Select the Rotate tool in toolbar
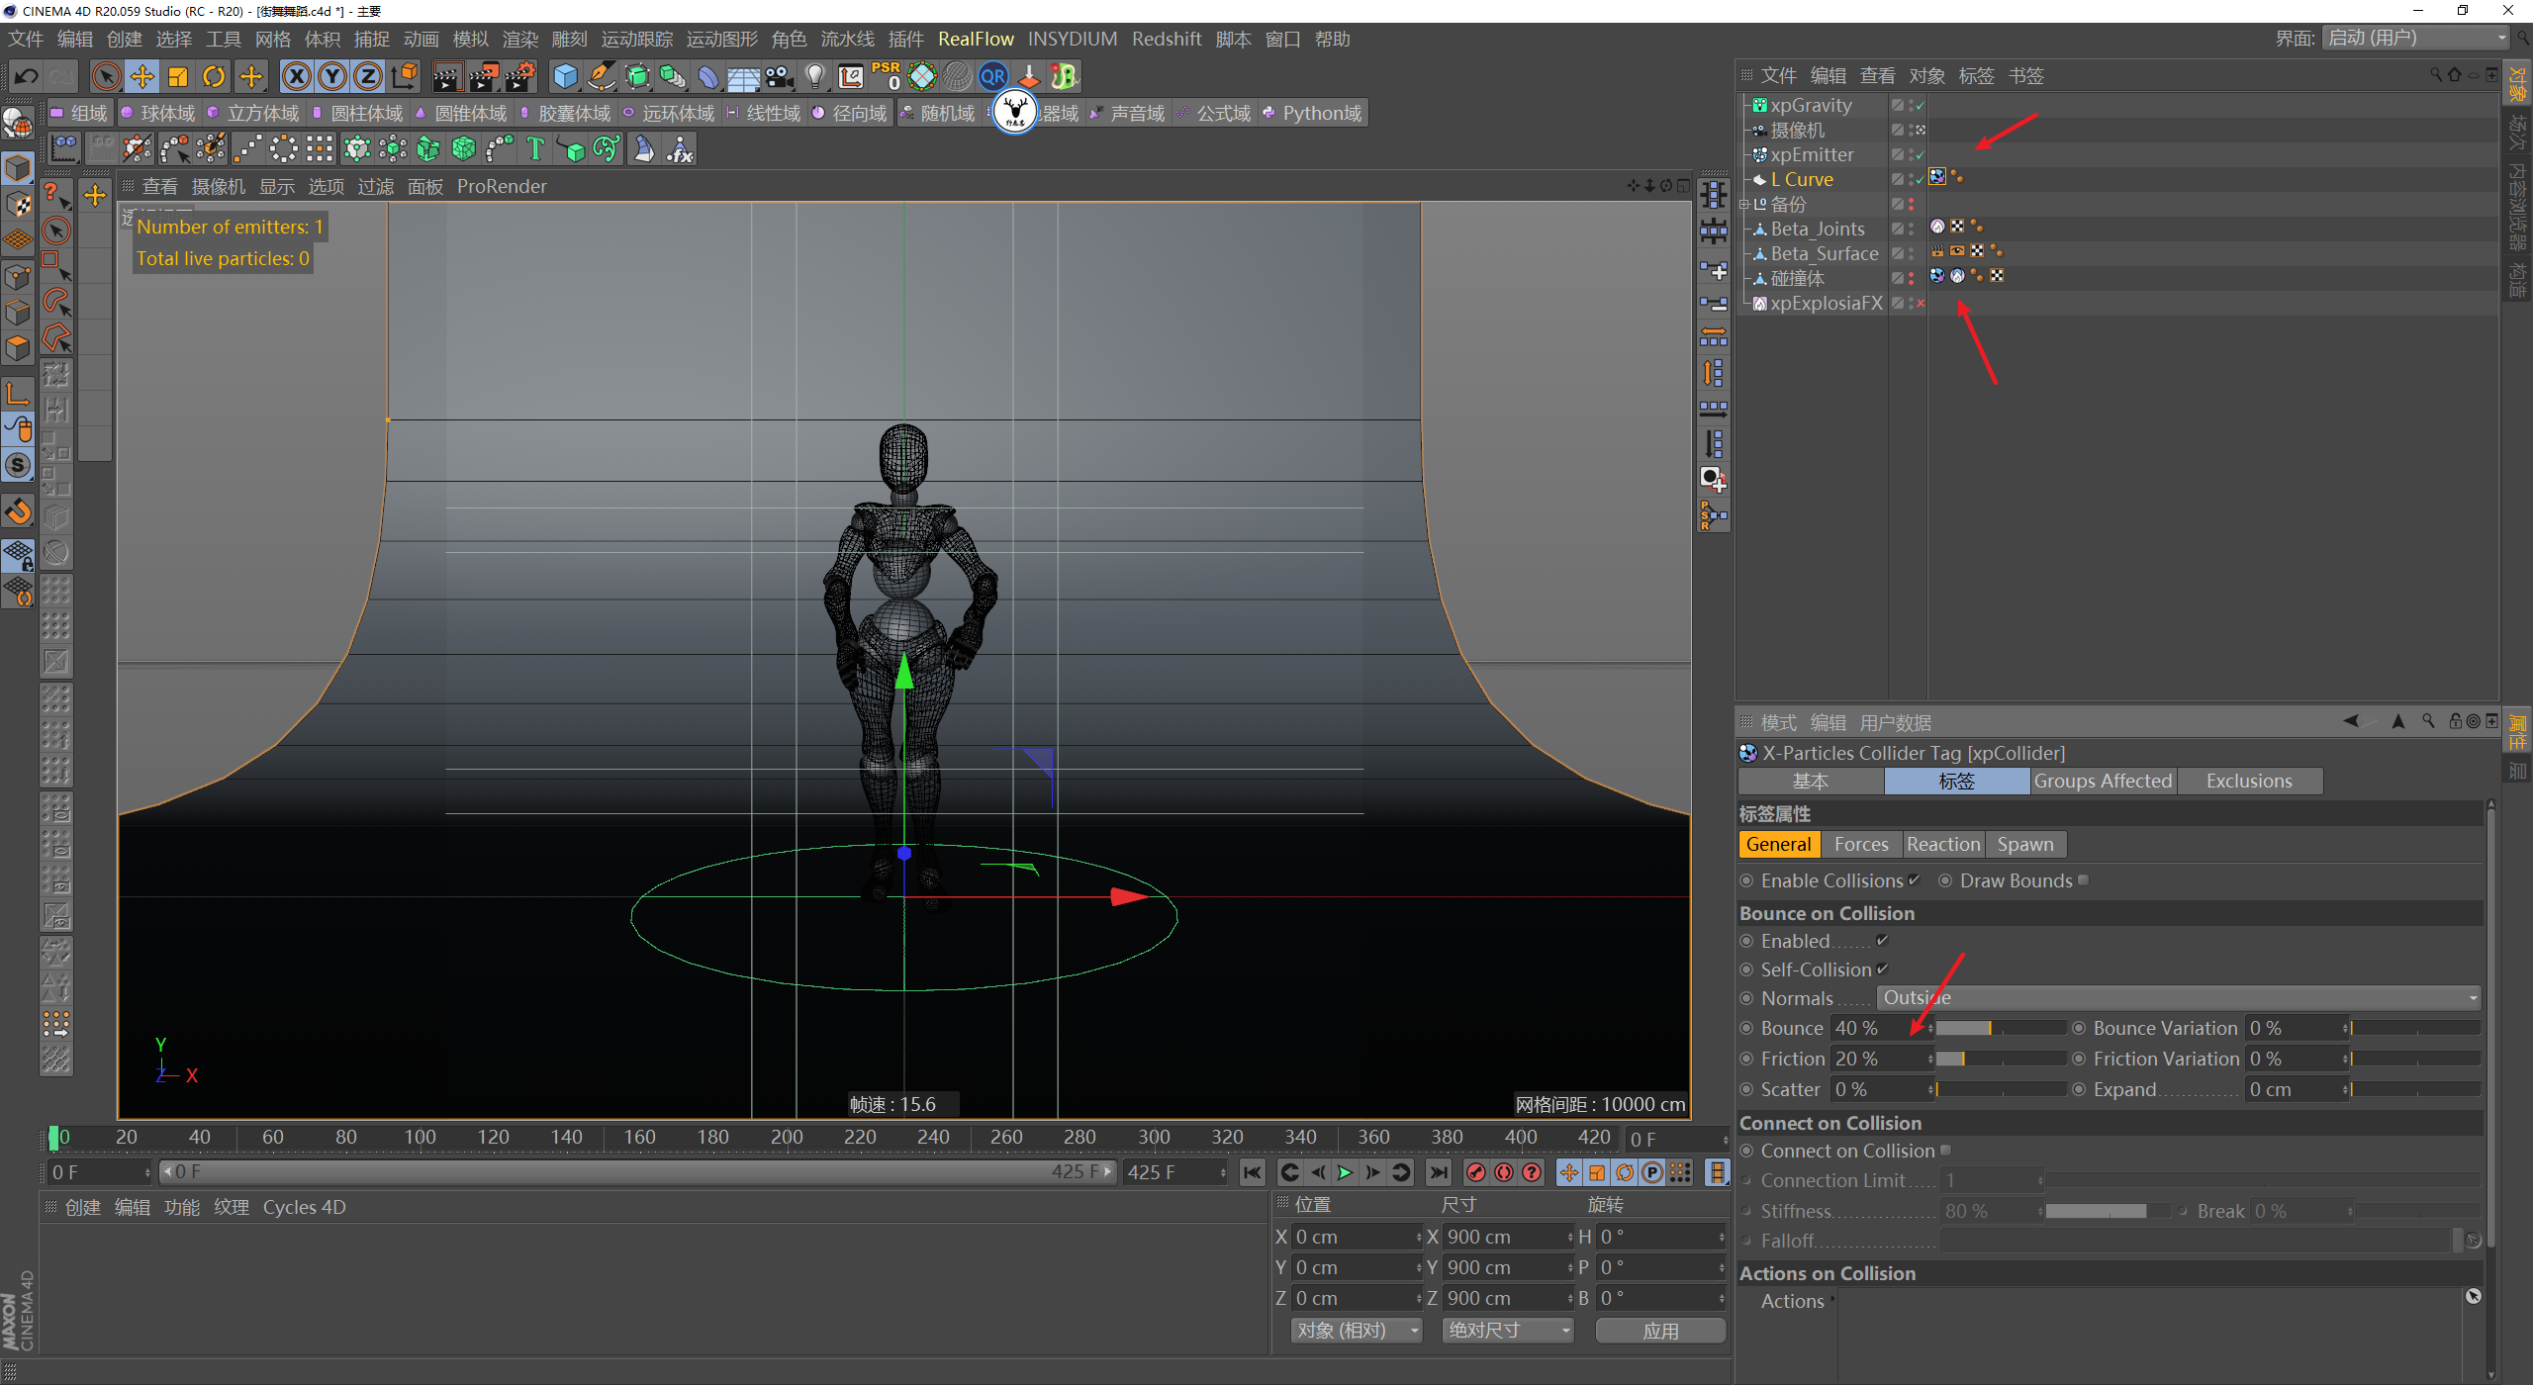This screenshot has width=2533, height=1385. tap(214, 76)
